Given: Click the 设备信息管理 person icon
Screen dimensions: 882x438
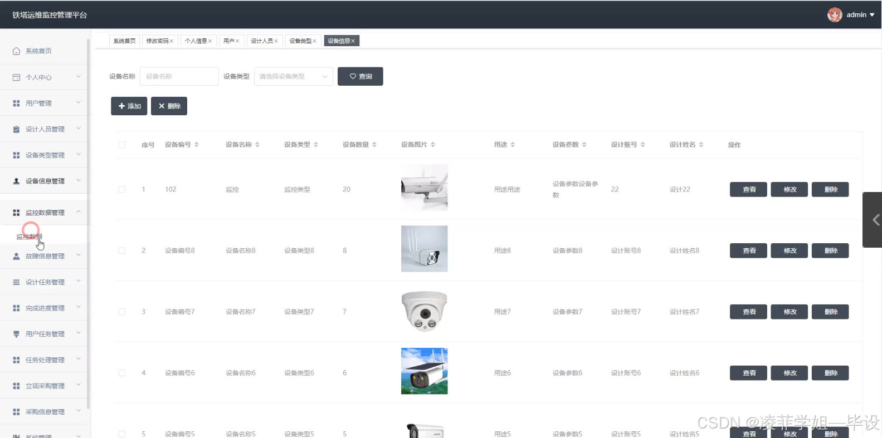Looking at the screenshot, I should pos(16,181).
